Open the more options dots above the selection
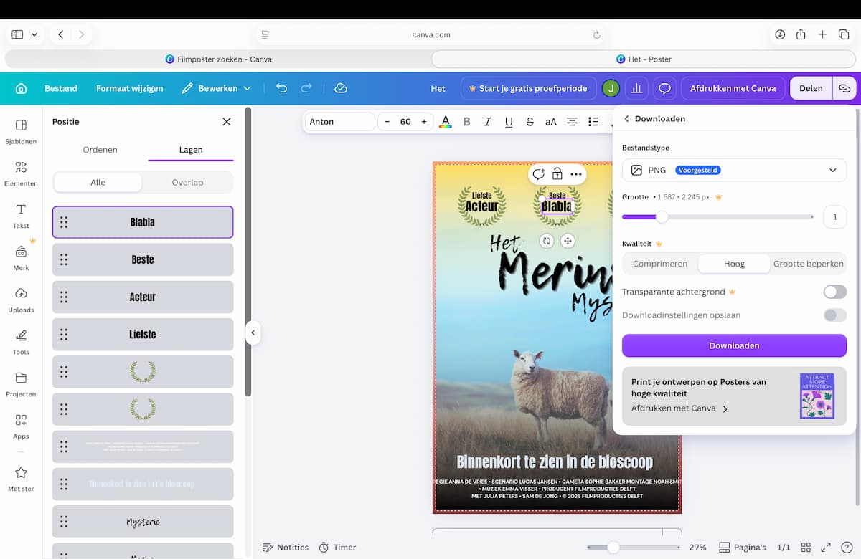 [575, 174]
